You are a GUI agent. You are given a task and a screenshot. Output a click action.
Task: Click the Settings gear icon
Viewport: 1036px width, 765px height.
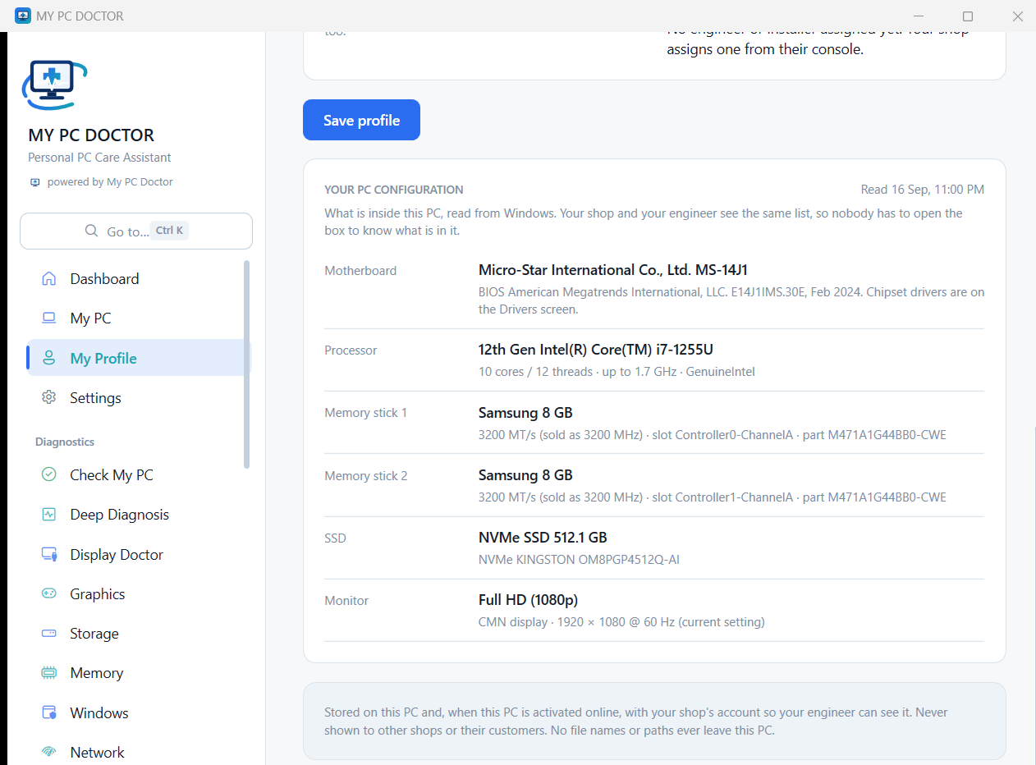(x=48, y=397)
